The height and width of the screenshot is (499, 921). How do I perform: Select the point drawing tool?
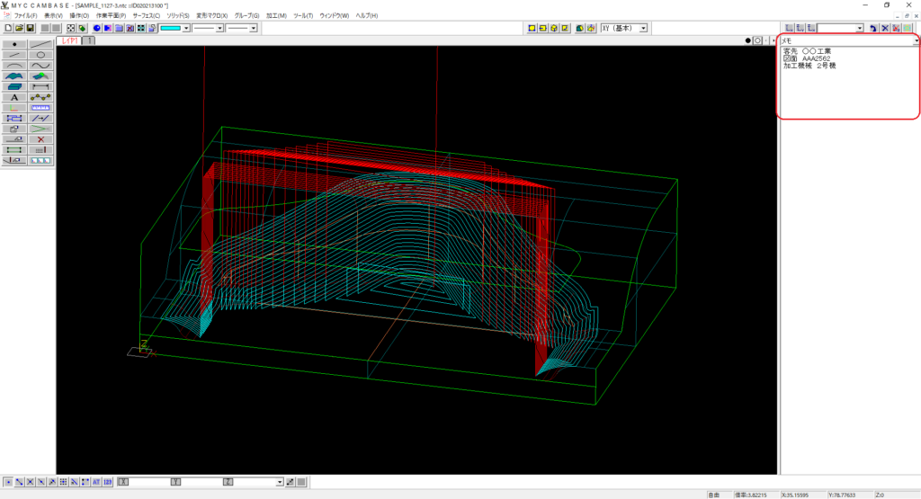(x=14, y=43)
